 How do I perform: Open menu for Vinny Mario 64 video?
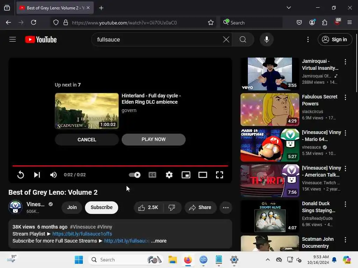click(345, 133)
